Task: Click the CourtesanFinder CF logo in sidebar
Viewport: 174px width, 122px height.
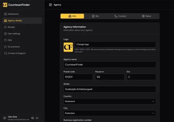Action: [x=5, y=5]
